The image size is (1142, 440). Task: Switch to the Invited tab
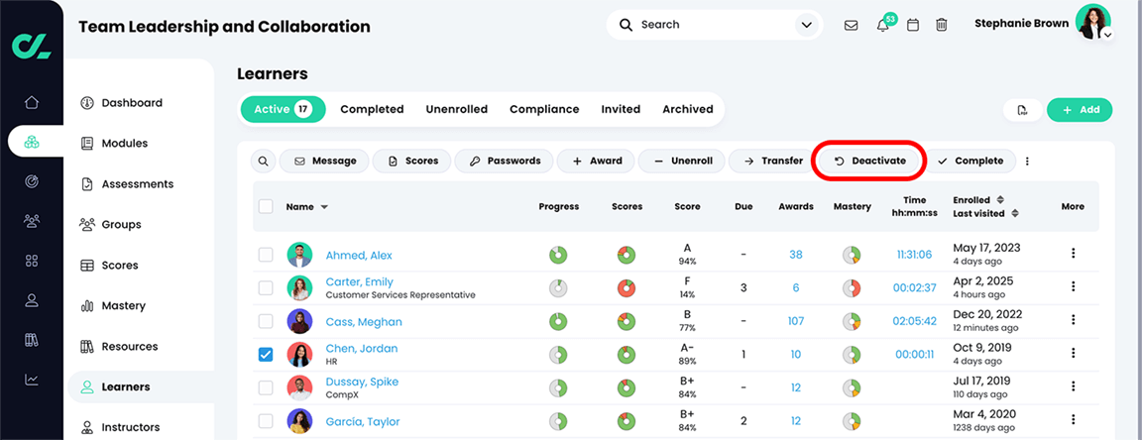click(x=621, y=109)
